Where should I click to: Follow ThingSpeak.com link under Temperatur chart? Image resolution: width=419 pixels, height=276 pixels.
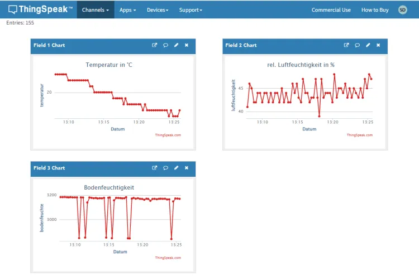168,135
